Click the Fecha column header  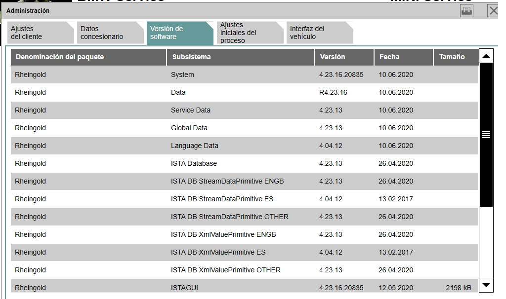pyautogui.click(x=404, y=57)
